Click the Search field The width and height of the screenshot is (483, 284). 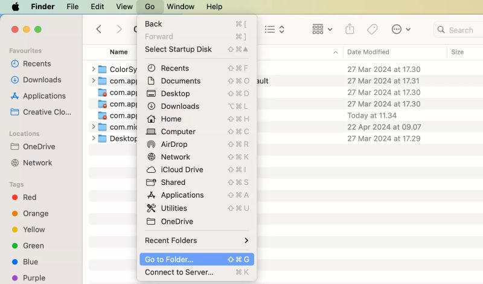click(458, 30)
